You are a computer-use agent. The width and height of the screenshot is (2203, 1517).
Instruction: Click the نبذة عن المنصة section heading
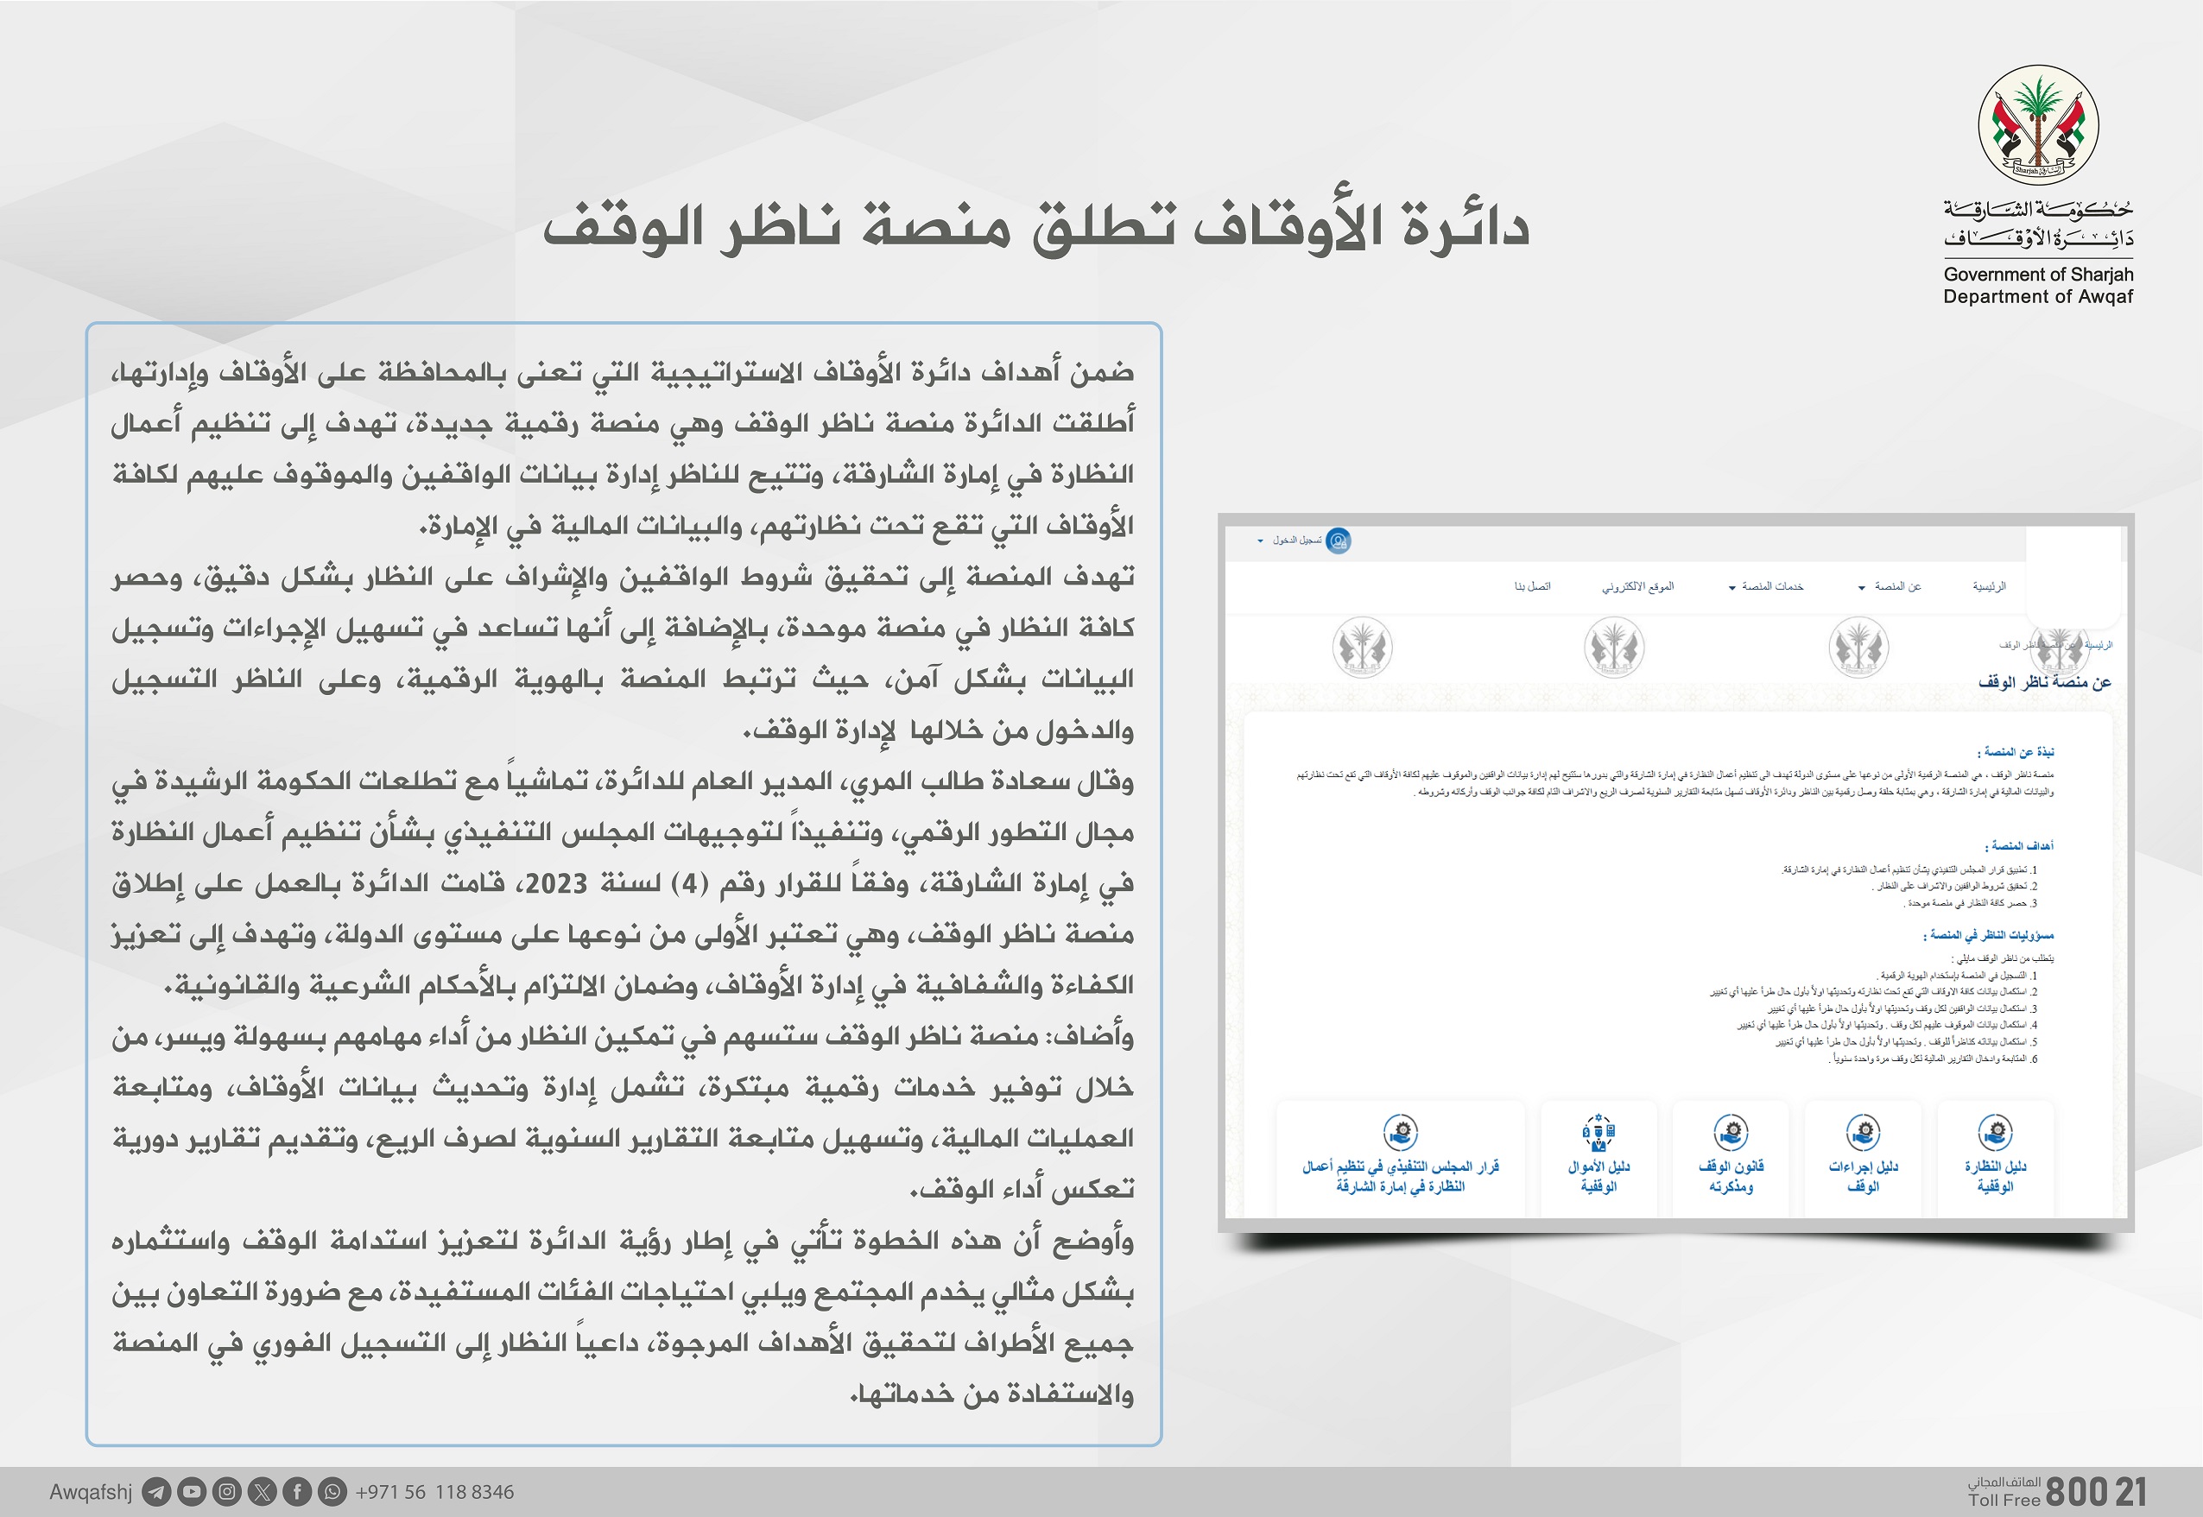(2016, 753)
